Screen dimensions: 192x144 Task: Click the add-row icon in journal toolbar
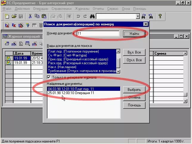pos(27,44)
